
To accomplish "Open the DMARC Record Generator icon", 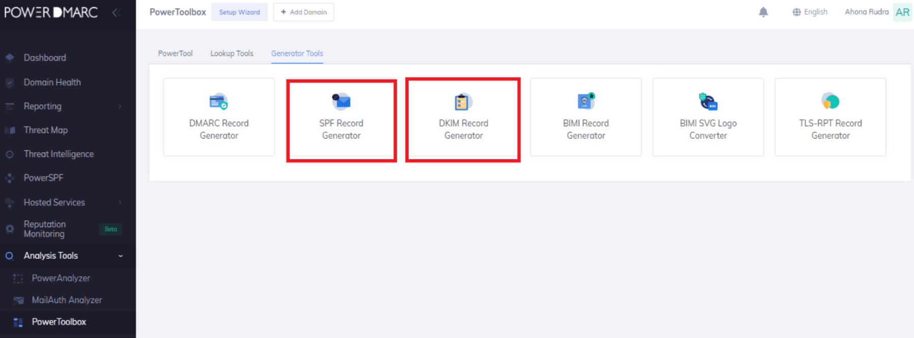I will [219, 102].
